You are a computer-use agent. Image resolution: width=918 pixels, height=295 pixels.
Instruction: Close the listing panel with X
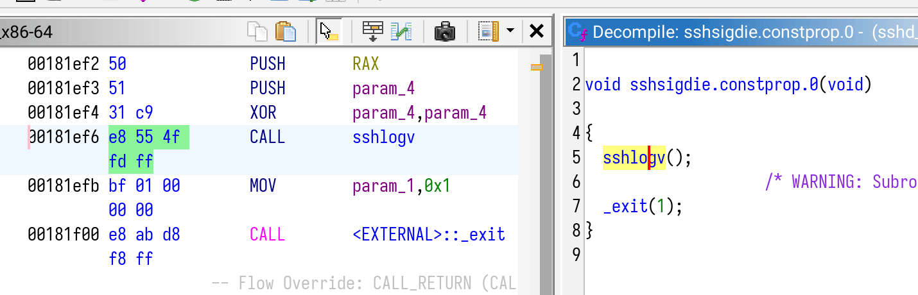[x=536, y=31]
